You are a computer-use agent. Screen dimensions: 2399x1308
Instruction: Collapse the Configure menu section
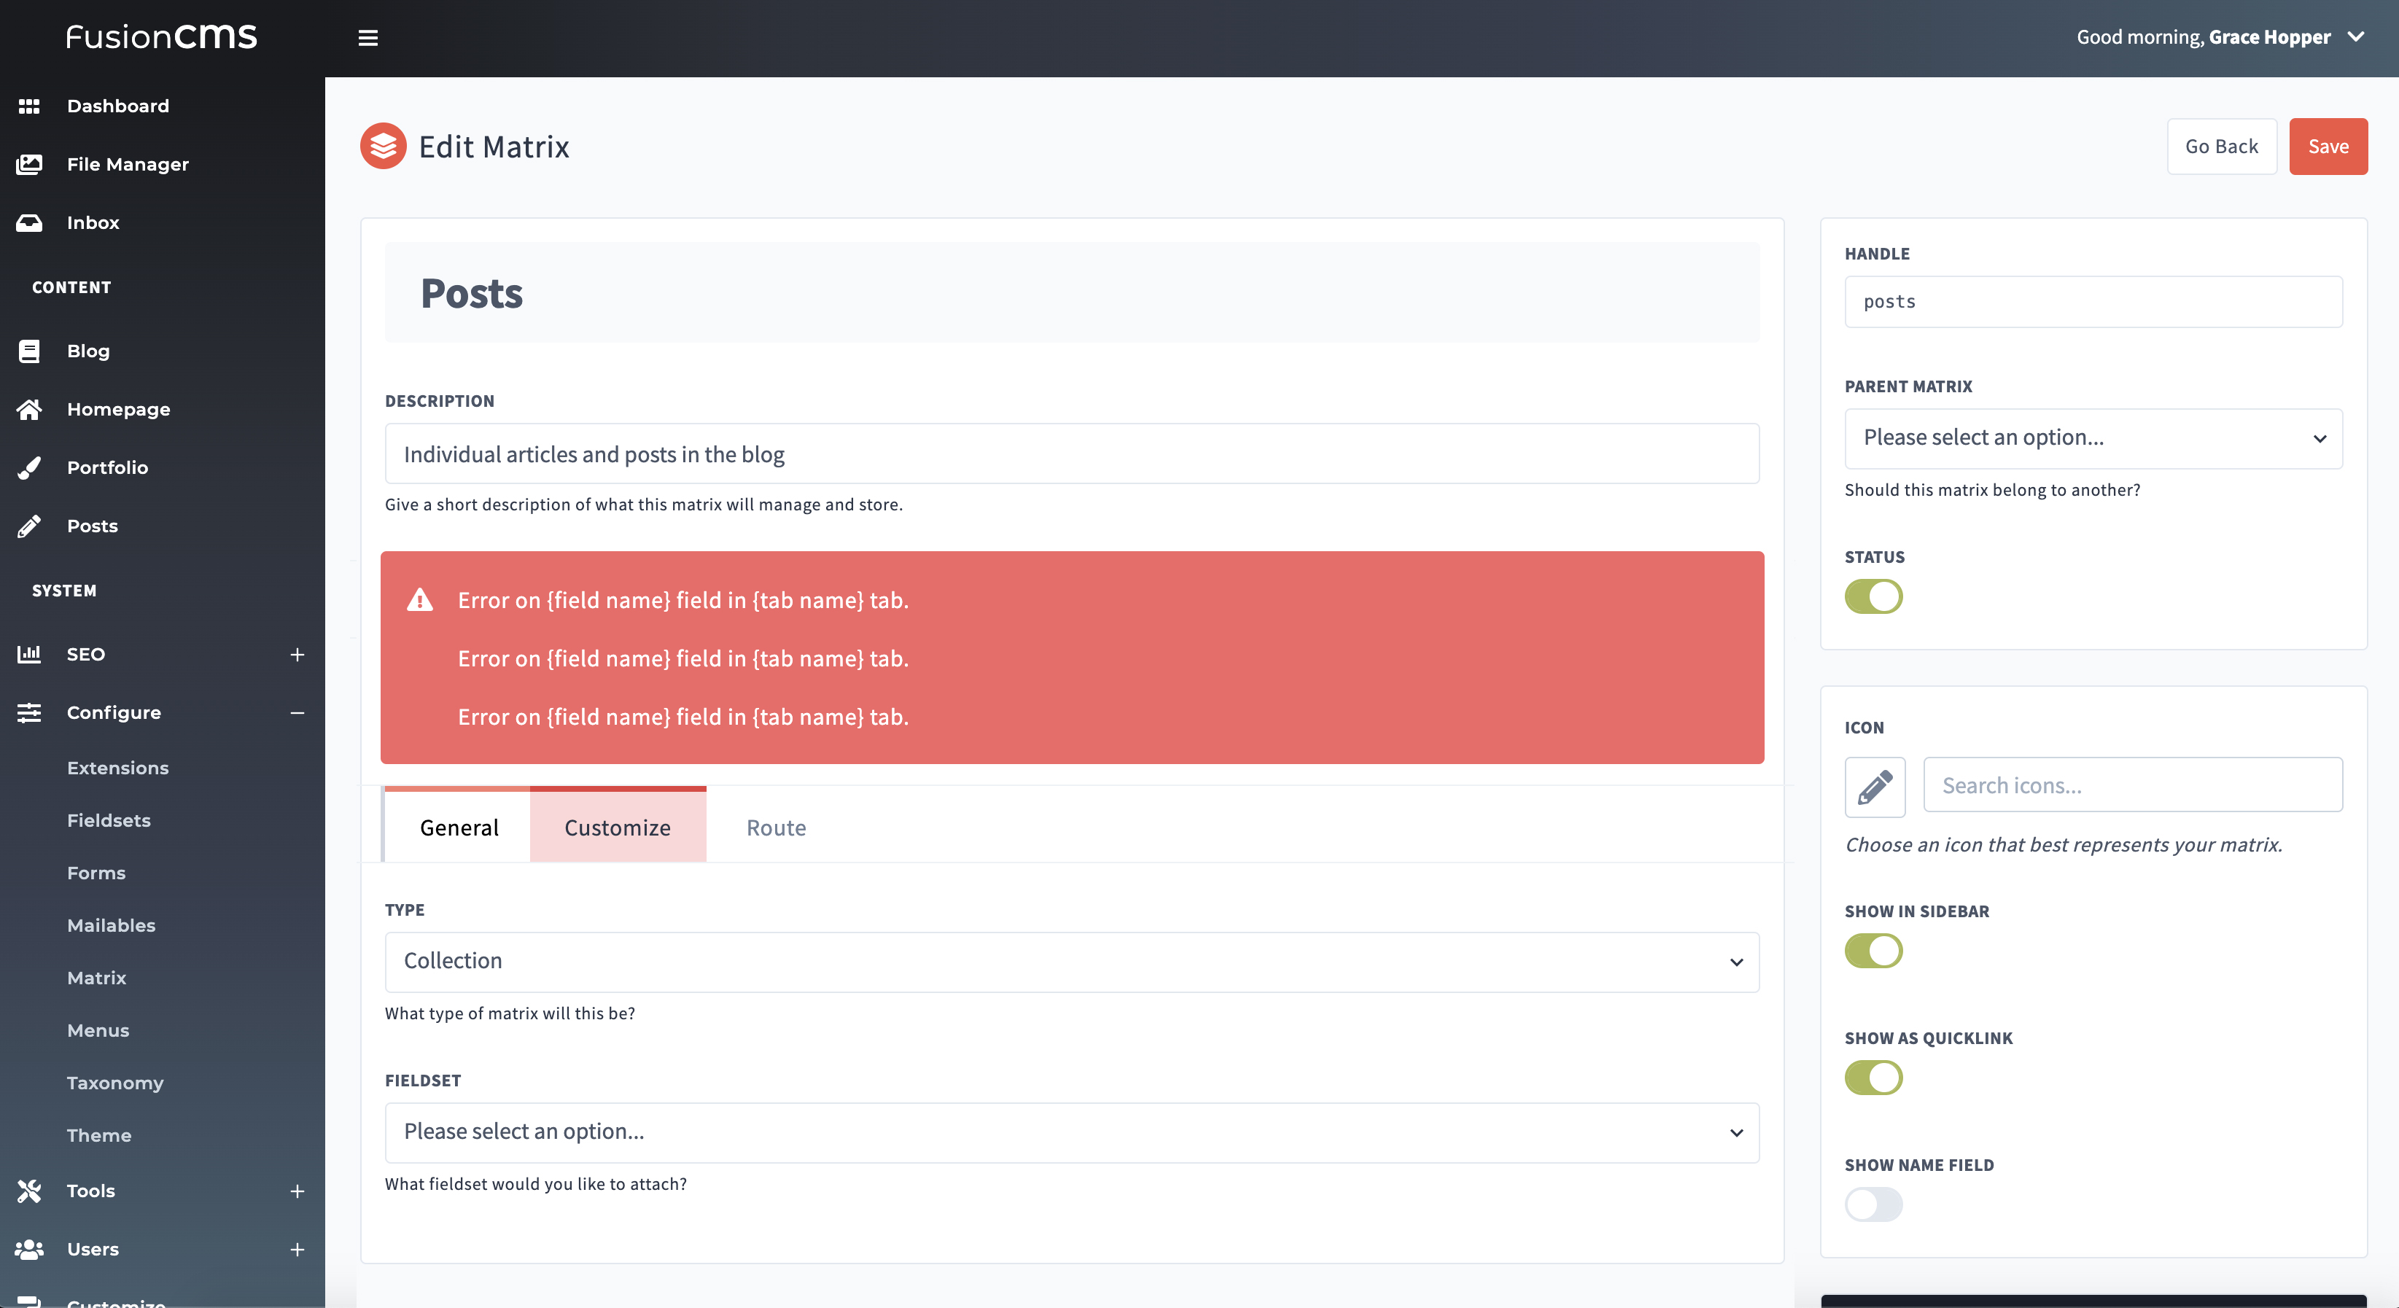pos(297,712)
